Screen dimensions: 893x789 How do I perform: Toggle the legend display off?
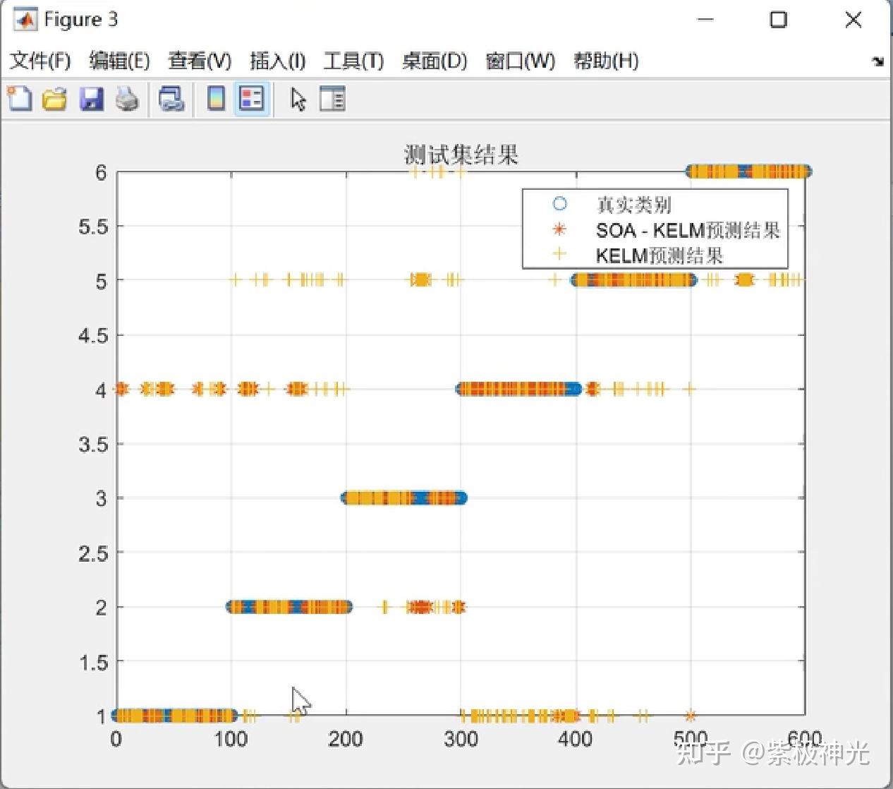(x=252, y=99)
